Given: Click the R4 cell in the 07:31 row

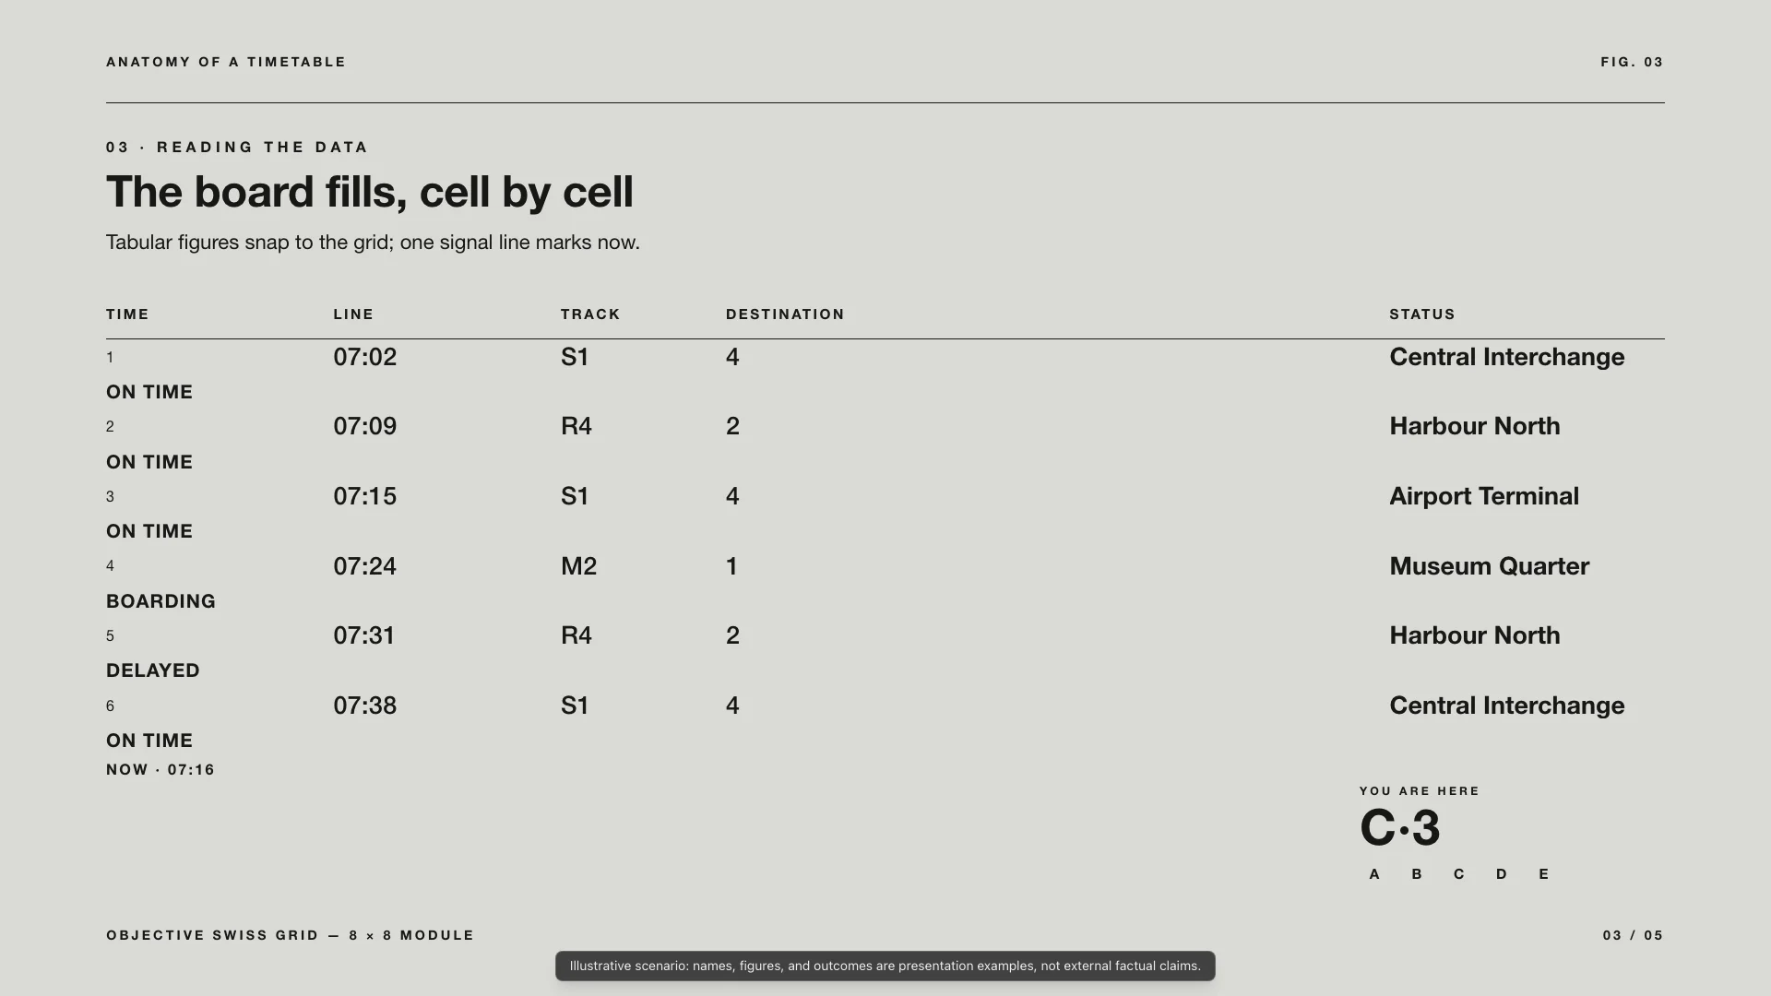Looking at the screenshot, I should tap(576, 635).
